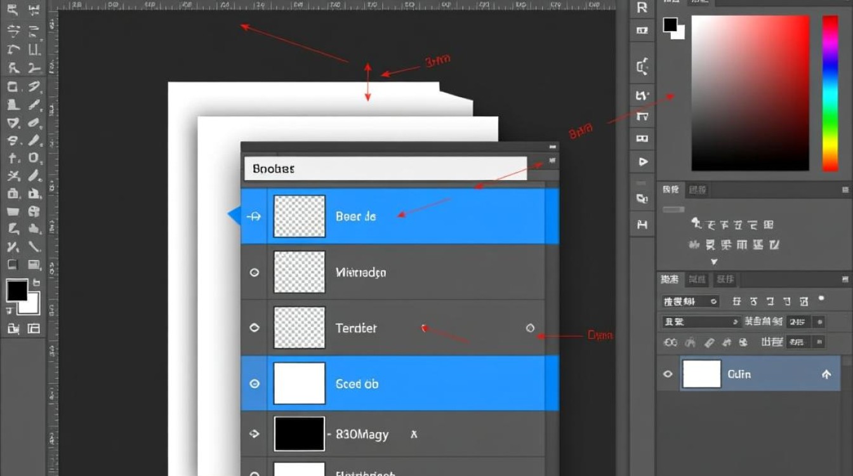Toggle the layer filter switch dot in Layers panel
This screenshot has height=476, width=853.
coord(821,298)
